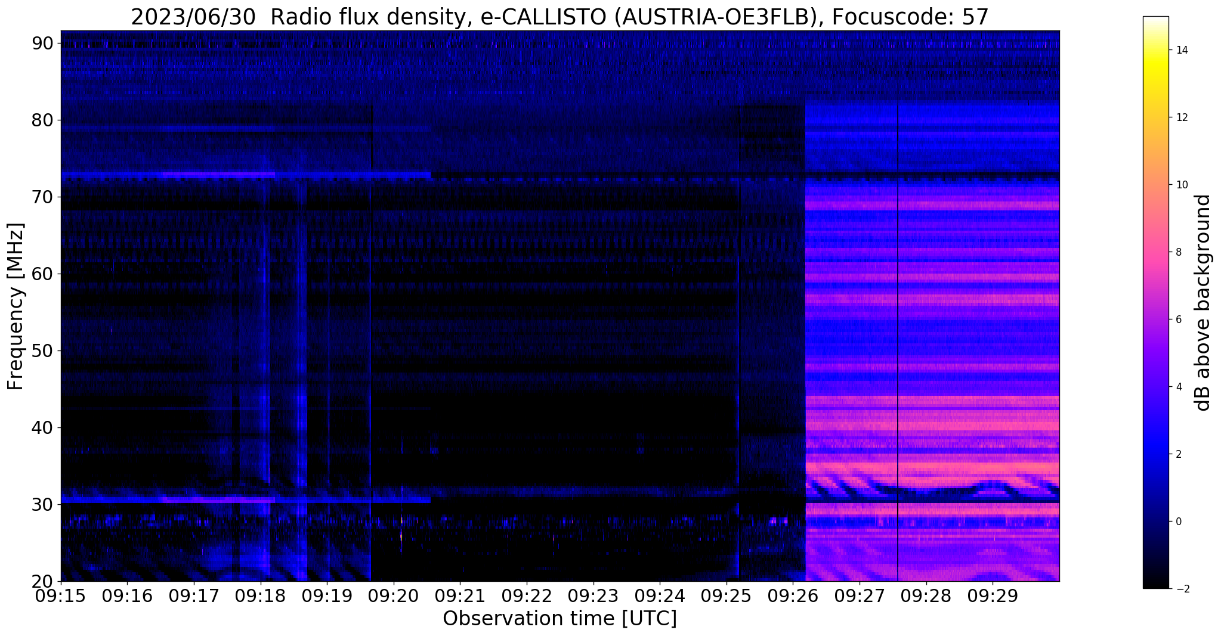
Task: Click the 09:21 time tick label
Action: click(x=460, y=595)
